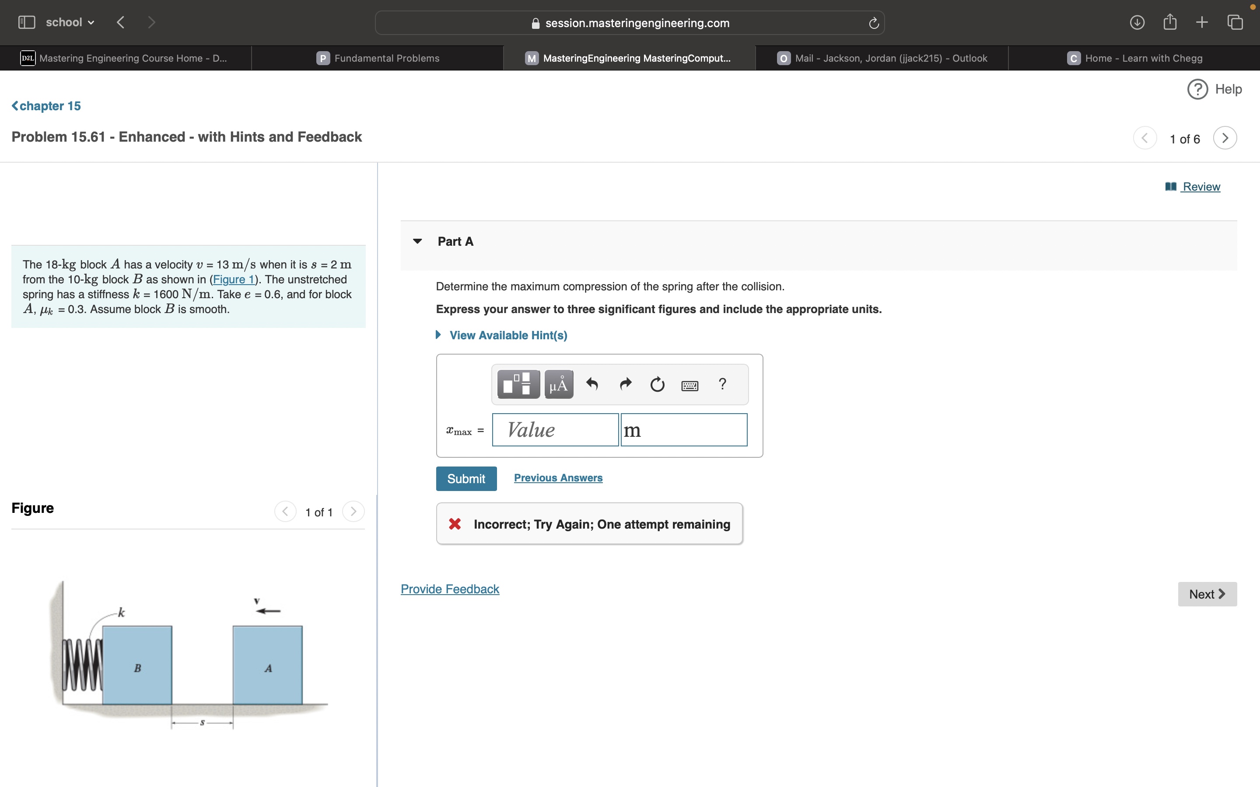The width and height of the screenshot is (1260, 787).
Task: Reload the page in the address bar
Action: coord(874,23)
